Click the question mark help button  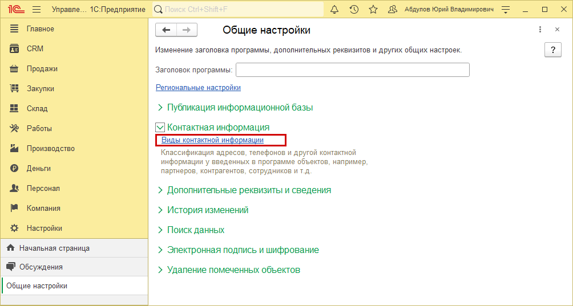point(552,50)
